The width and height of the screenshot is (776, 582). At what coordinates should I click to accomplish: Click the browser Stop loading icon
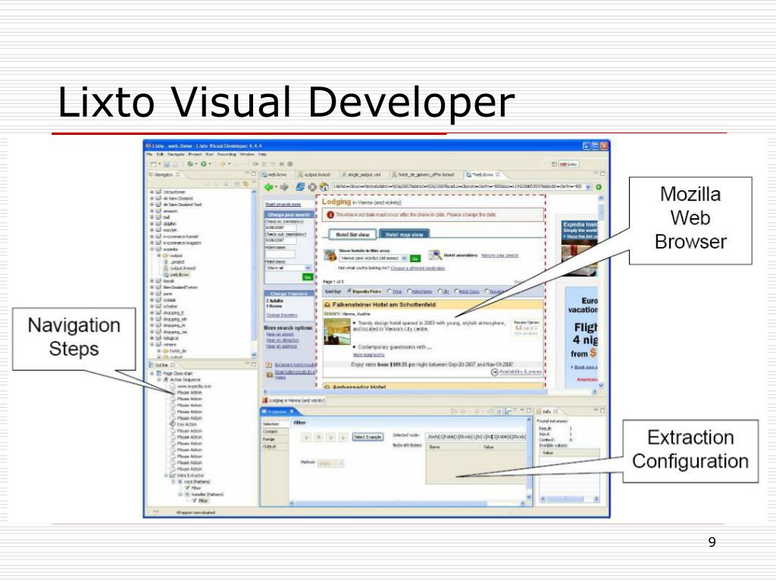click(312, 187)
